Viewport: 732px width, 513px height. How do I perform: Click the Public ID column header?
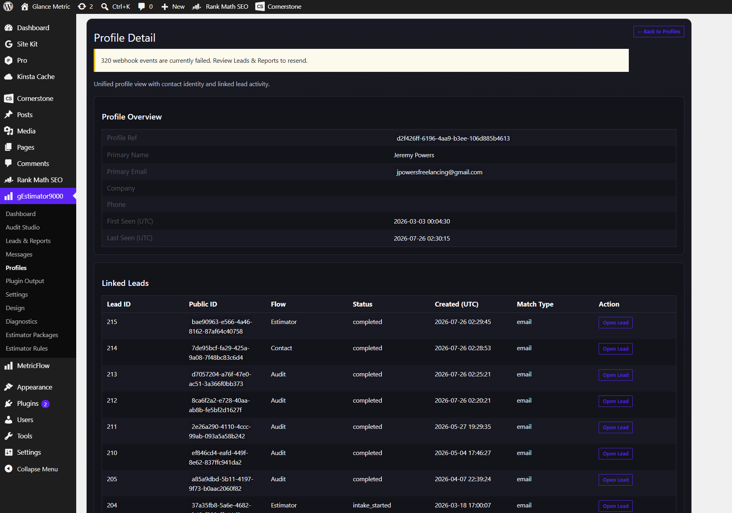click(203, 304)
